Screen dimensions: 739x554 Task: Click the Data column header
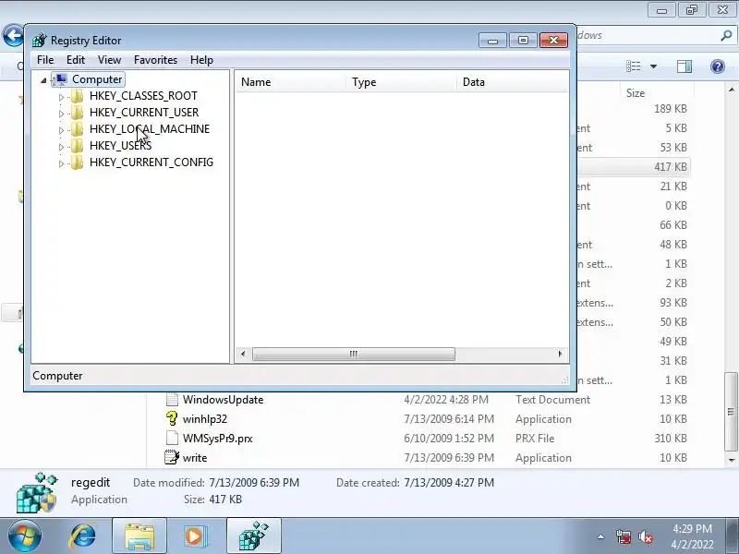[x=513, y=82]
